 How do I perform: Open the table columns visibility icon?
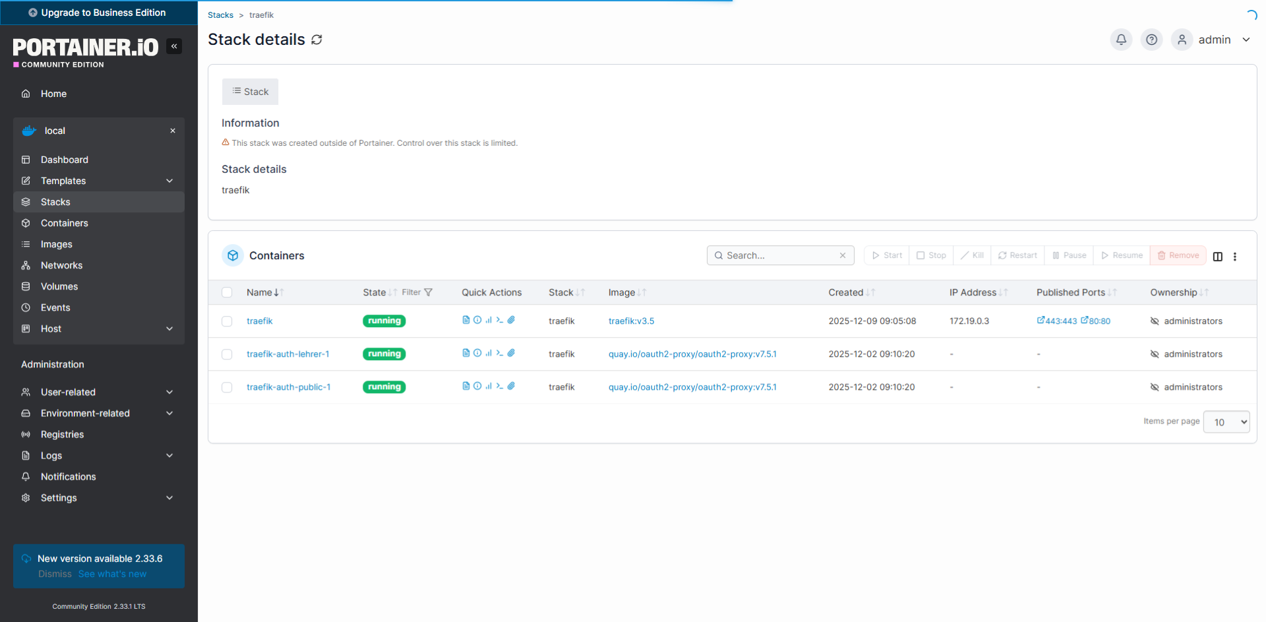tap(1218, 257)
